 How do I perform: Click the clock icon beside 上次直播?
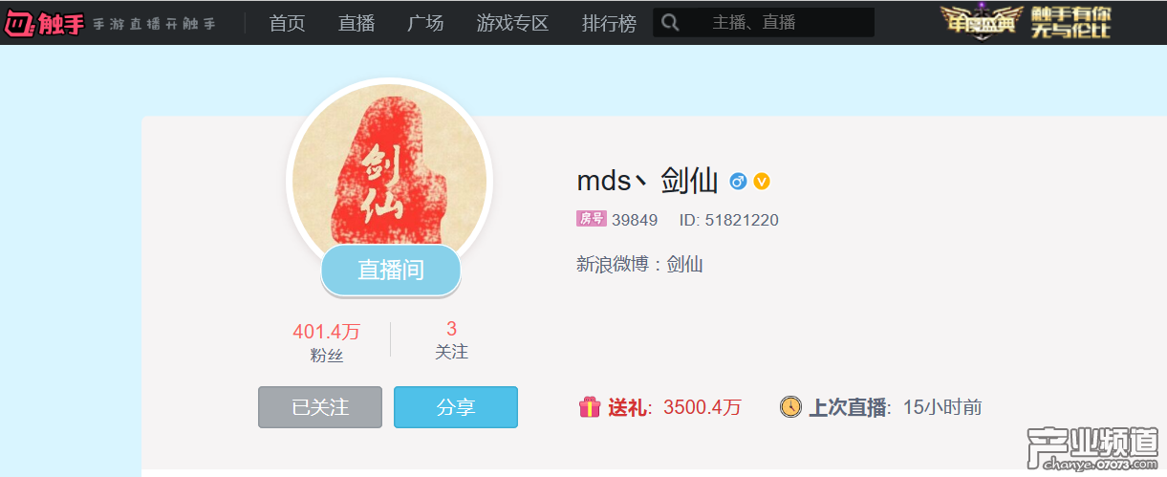point(790,406)
